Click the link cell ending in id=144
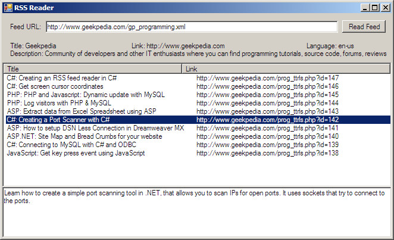This screenshot has width=394, height=240. (268, 103)
